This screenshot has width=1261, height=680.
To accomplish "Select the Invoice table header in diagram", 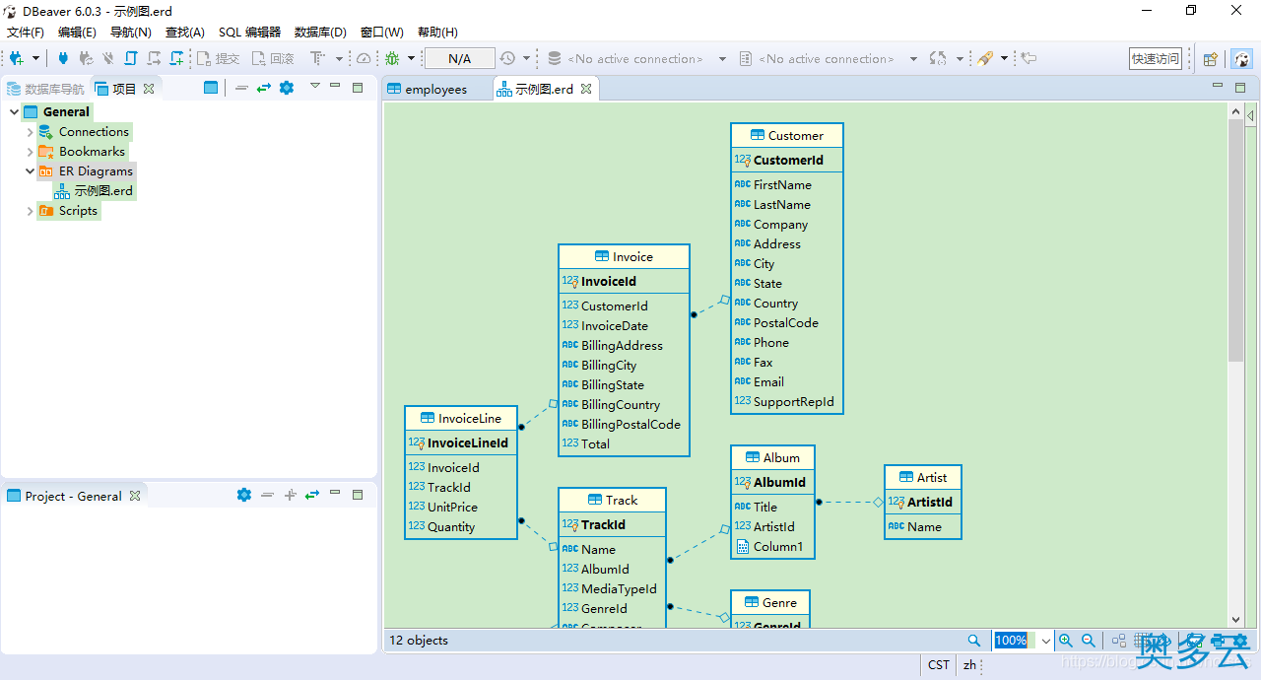I will coord(624,257).
